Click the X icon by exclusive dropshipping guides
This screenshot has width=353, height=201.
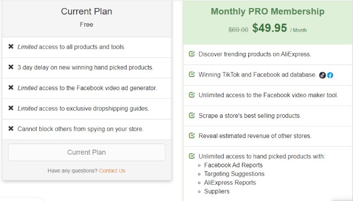(11, 108)
